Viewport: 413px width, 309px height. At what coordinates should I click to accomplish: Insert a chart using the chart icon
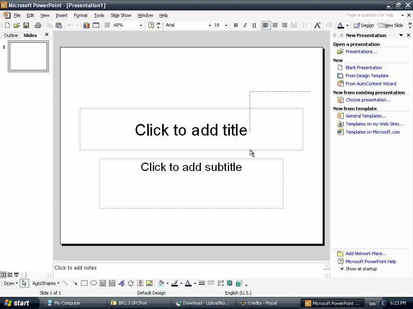(86, 25)
